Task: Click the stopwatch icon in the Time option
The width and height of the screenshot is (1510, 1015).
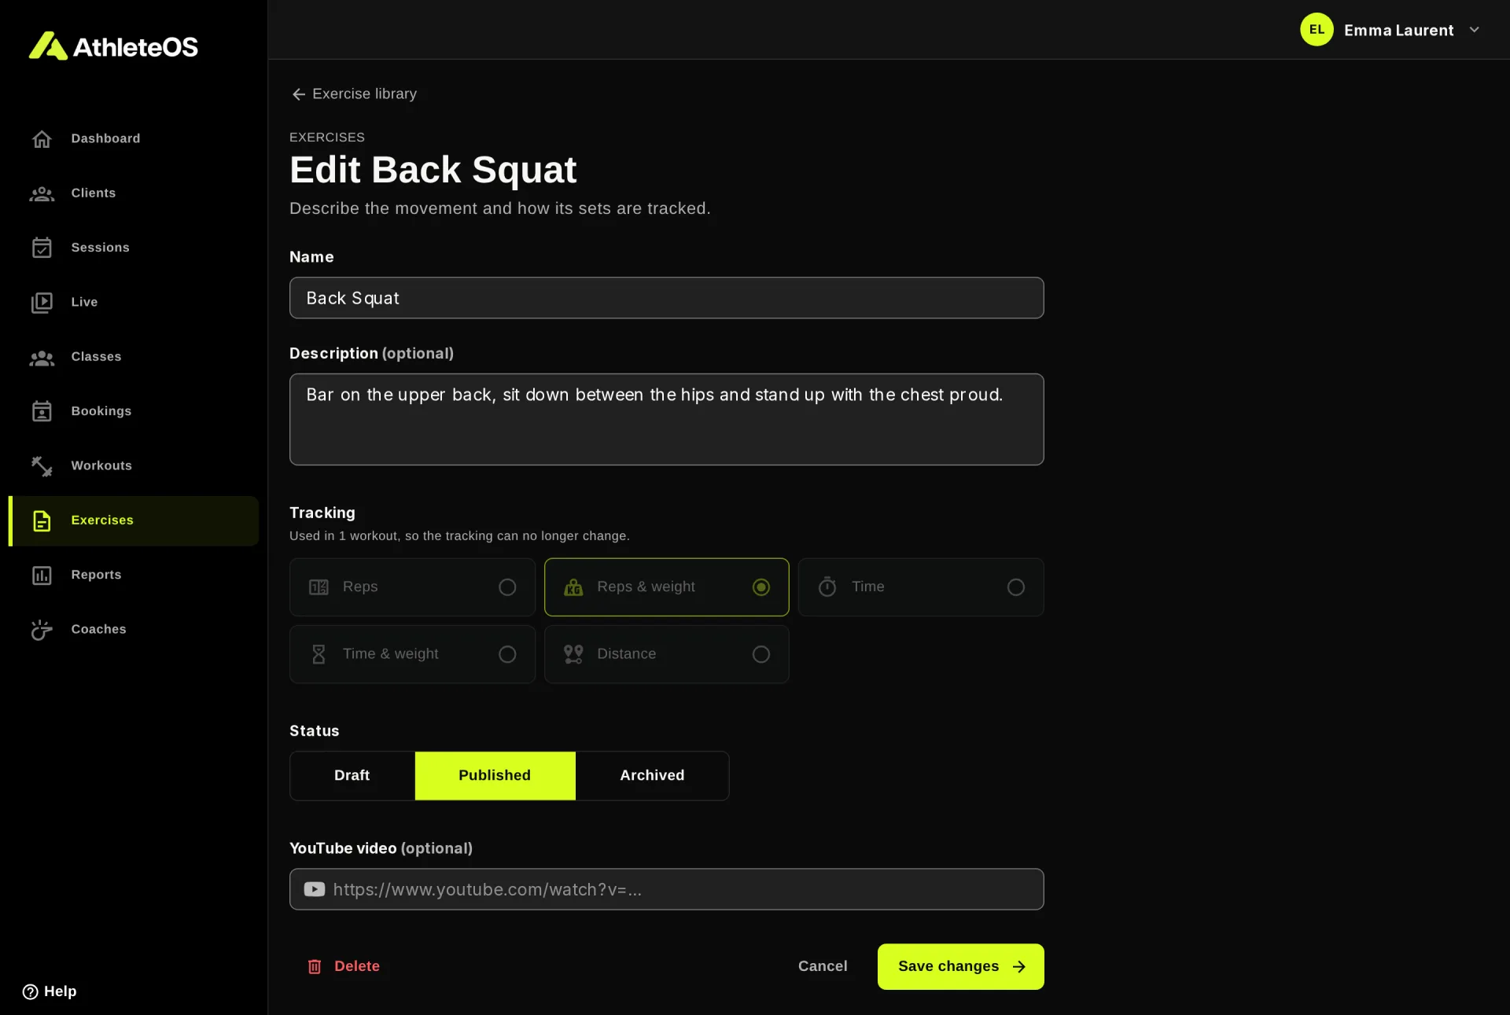Action: 827,587
